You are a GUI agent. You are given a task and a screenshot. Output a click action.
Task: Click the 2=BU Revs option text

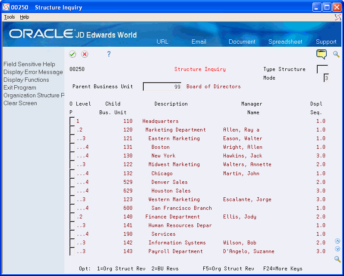(x=165, y=269)
